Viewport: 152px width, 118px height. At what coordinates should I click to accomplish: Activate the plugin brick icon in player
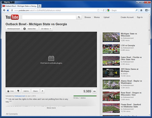point(51,58)
